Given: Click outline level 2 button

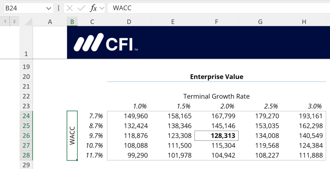Looking at the screenshot, I should point(14,22).
